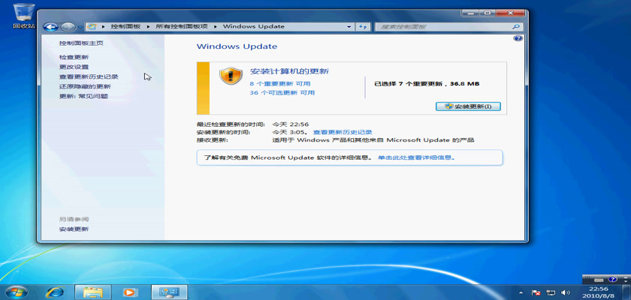The height and width of the screenshot is (300, 631).
Task: Open the Recycle Bin on desktop
Action: pyautogui.click(x=24, y=14)
